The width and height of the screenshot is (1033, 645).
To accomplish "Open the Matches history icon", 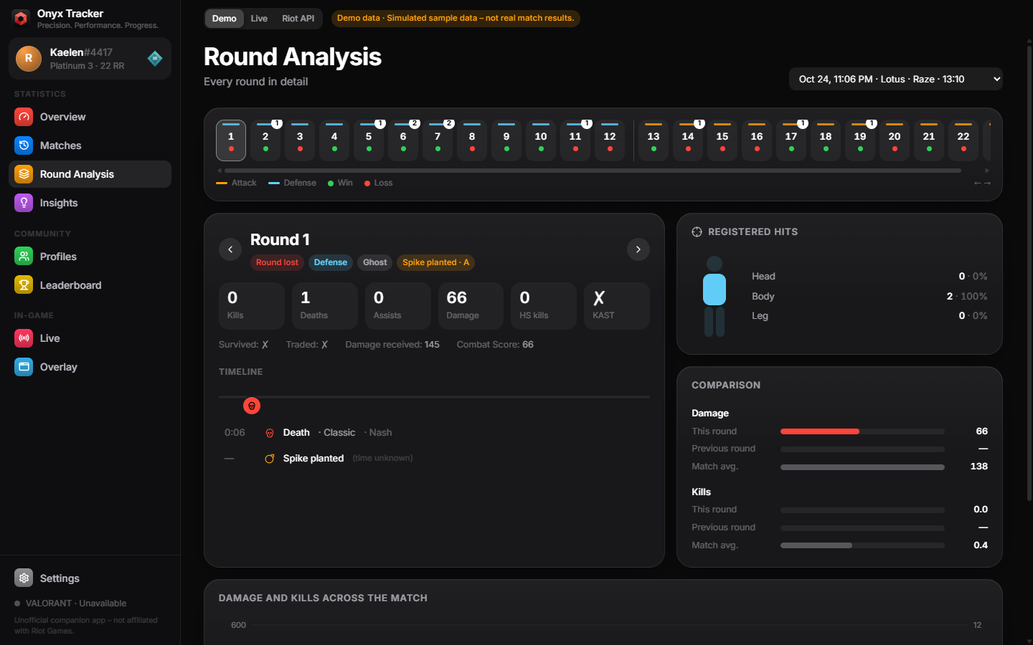I will point(24,145).
